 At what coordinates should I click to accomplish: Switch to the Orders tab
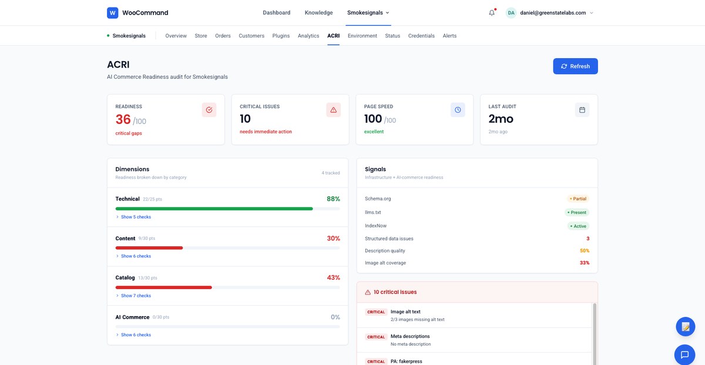pyautogui.click(x=223, y=36)
